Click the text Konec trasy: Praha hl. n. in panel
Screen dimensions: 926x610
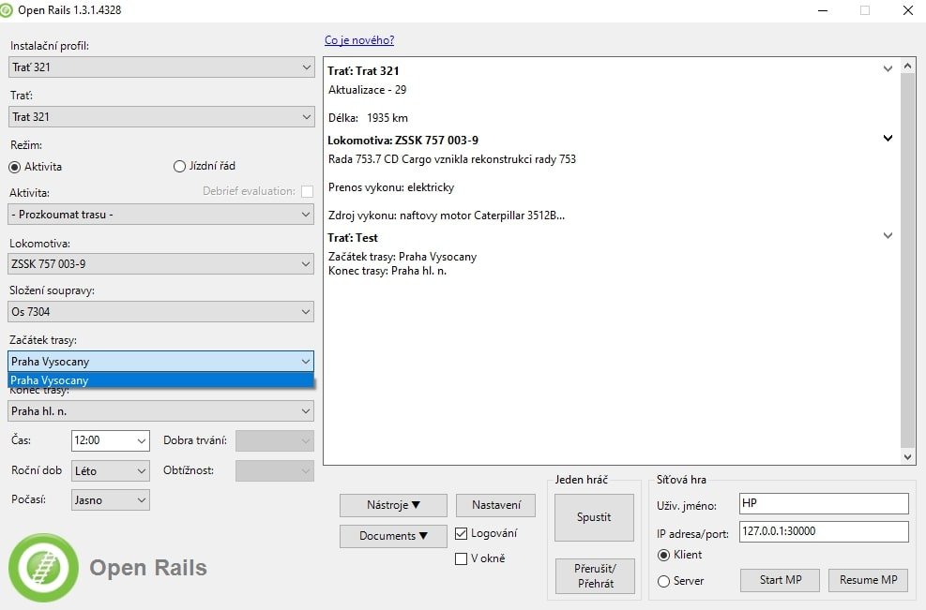(x=387, y=271)
